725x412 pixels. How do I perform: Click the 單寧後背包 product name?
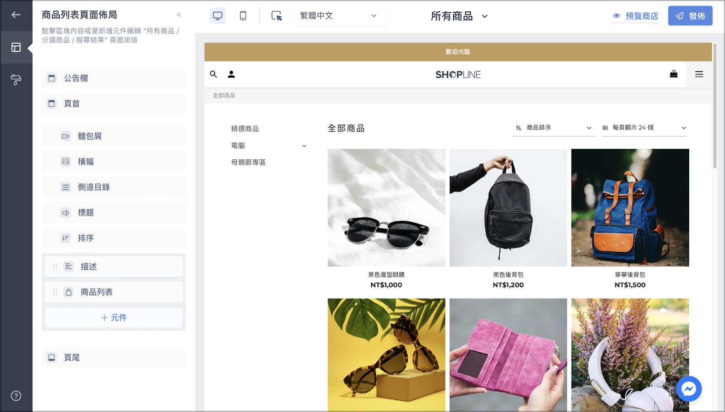tap(630, 274)
